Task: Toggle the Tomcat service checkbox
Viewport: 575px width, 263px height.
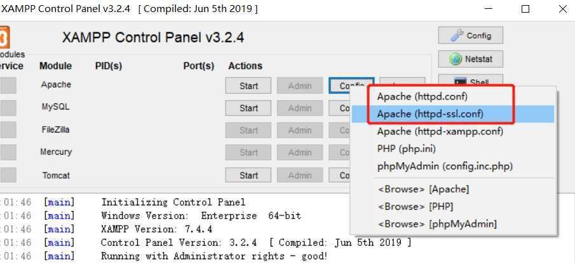Action: tap(8, 175)
